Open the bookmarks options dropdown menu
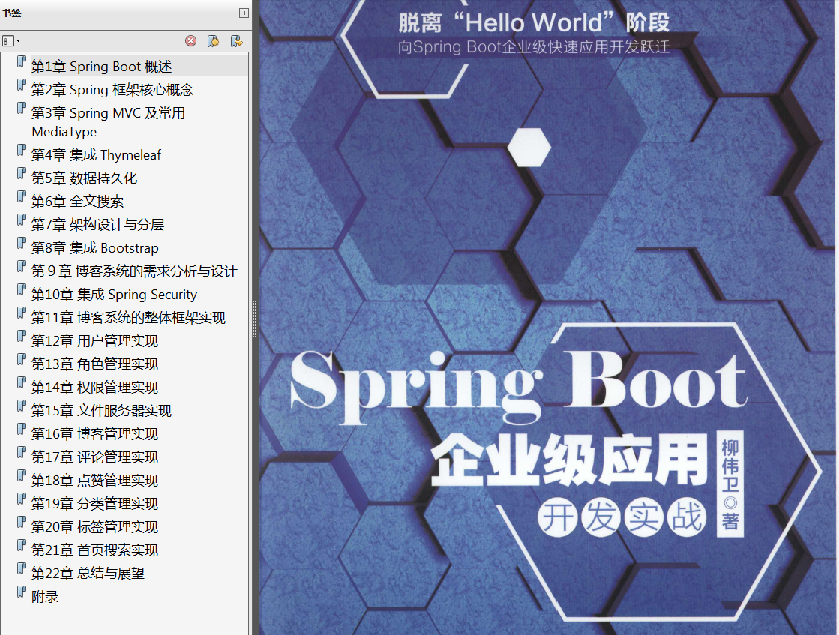The image size is (839, 635). [11, 41]
